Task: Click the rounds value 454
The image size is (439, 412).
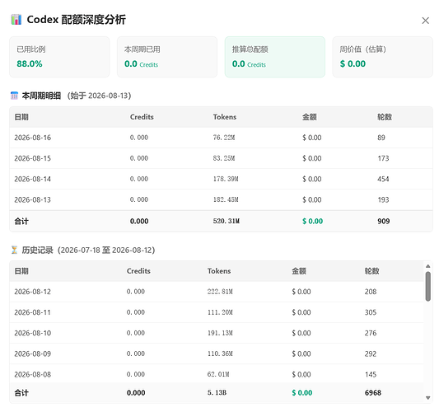Action: (383, 179)
